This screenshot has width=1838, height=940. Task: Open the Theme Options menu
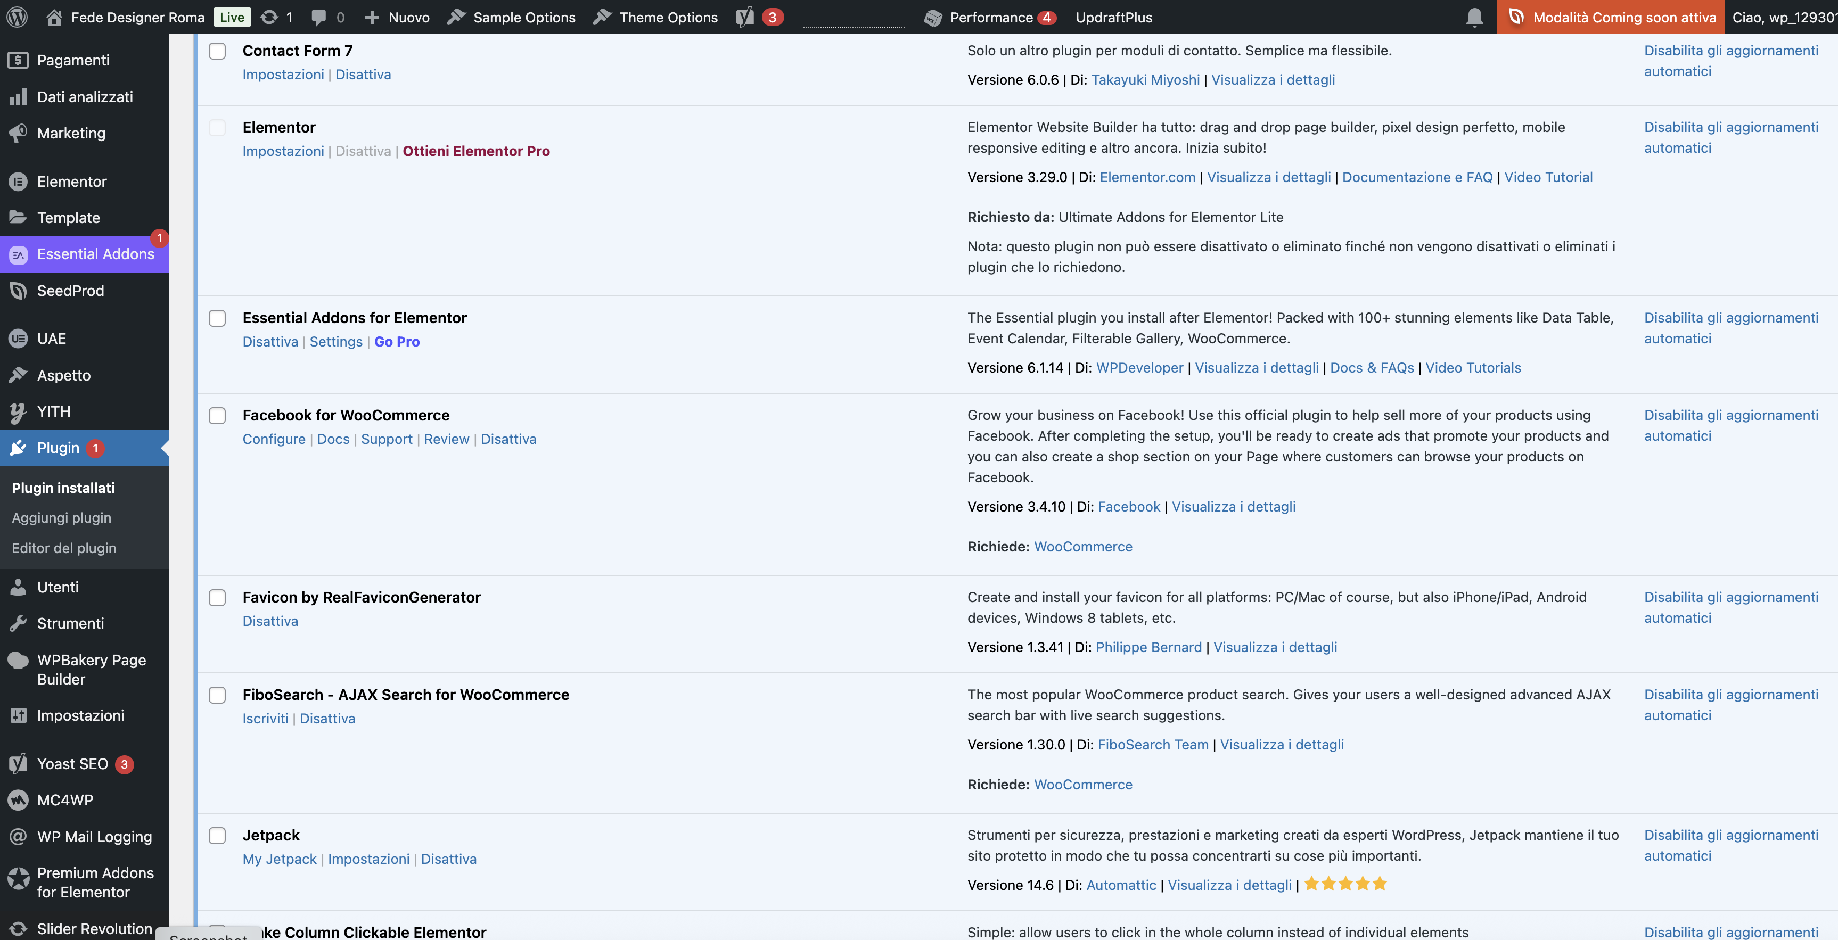(x=656, y=17)
